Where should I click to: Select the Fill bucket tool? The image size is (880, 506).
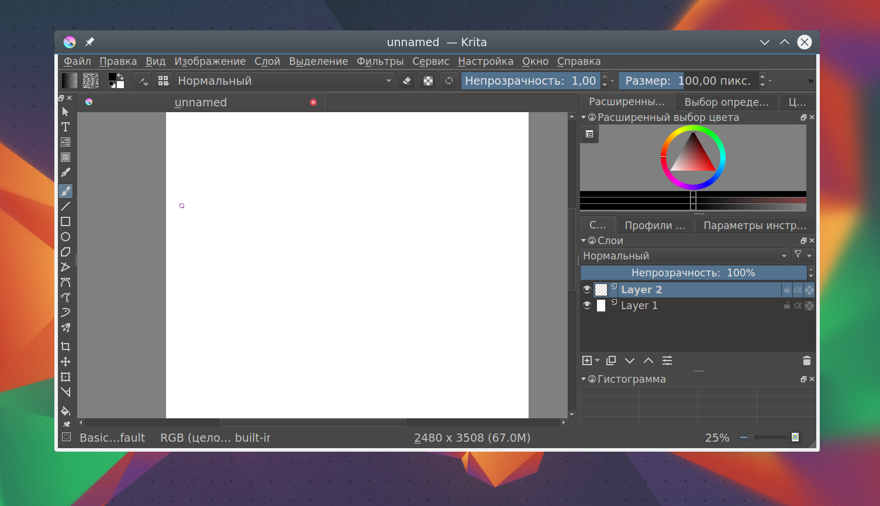(65, 411)
